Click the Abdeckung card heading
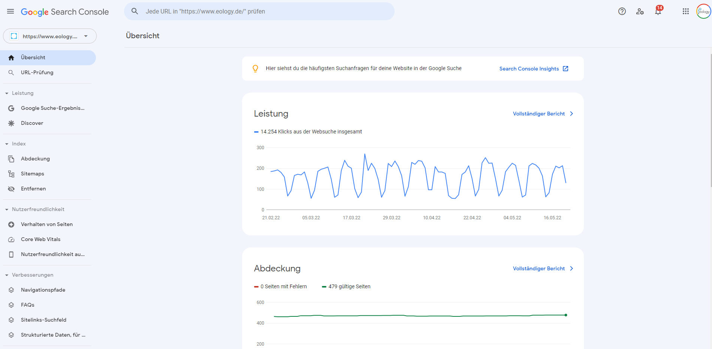The width and height of the screenshot is (712, 349). tap(277, 268)
